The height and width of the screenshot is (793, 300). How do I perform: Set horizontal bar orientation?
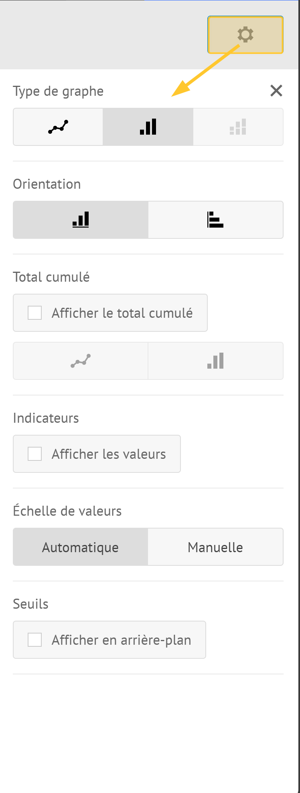215,220
